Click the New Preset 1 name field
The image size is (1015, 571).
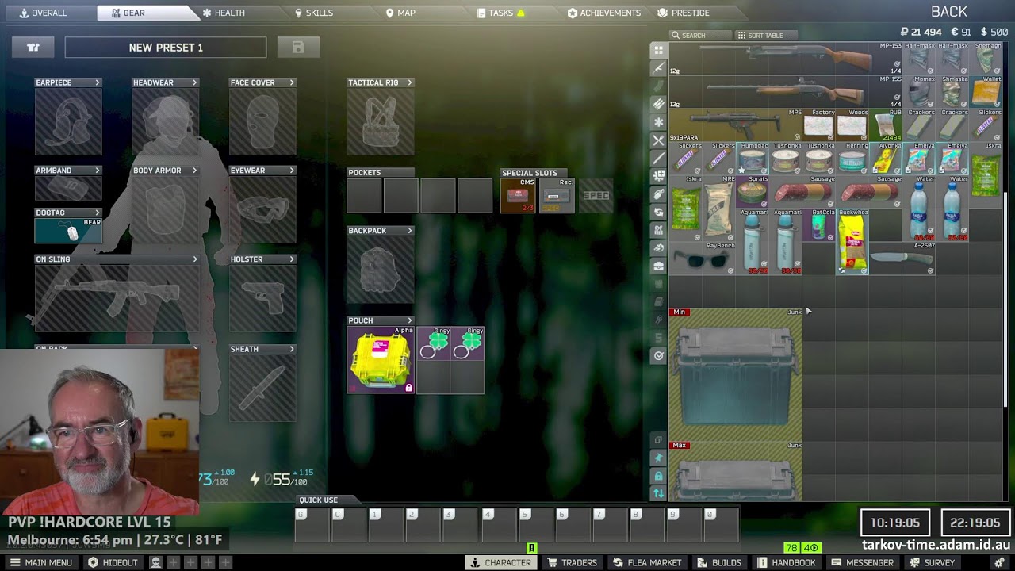pyautogui.click(x=166, y=48)
